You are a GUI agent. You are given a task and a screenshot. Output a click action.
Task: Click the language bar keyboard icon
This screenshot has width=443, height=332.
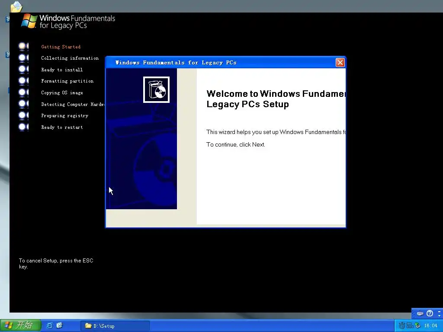[x=420, y=313]
